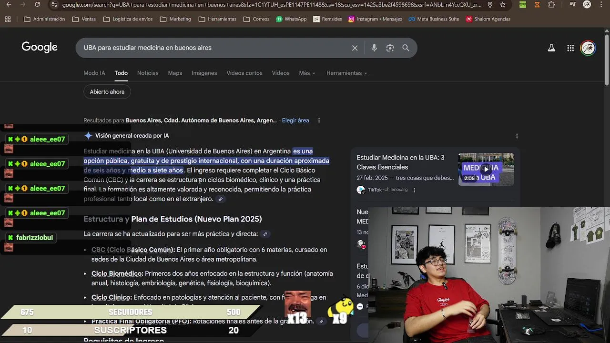Viewport: 610px width, 343px height.
Task: Open Search Labs flask icon
Action: 551,48
